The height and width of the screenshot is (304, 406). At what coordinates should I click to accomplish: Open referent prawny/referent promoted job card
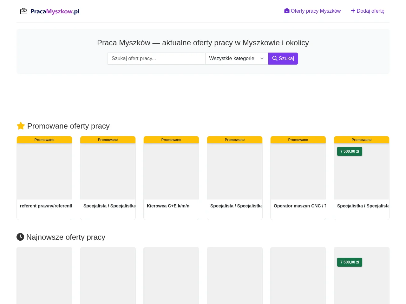(x=44, y=178)
